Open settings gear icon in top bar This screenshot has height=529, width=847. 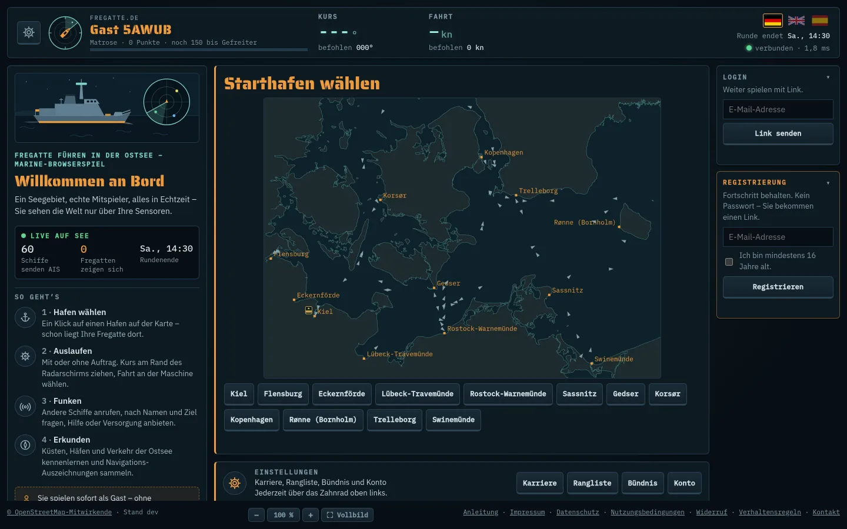click(29, 32)
